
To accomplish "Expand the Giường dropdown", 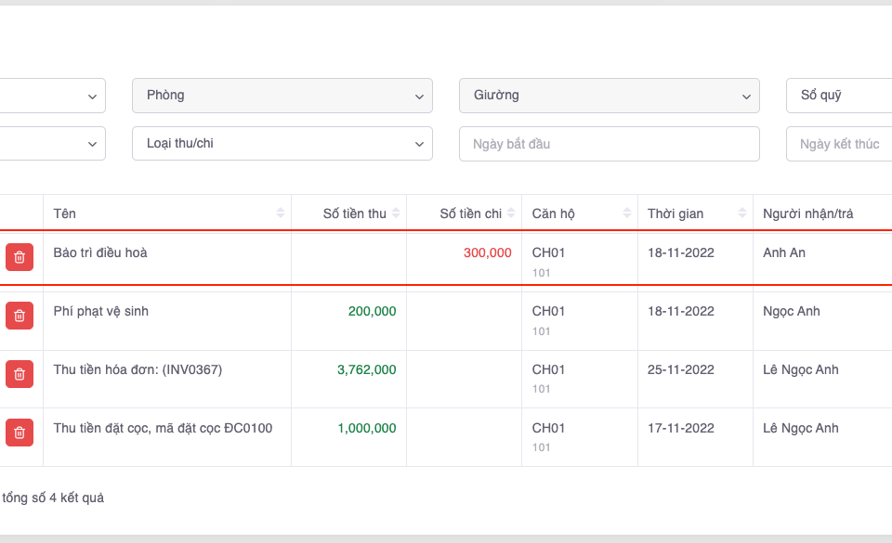I will pyautogui.click(x=610, y=96).
